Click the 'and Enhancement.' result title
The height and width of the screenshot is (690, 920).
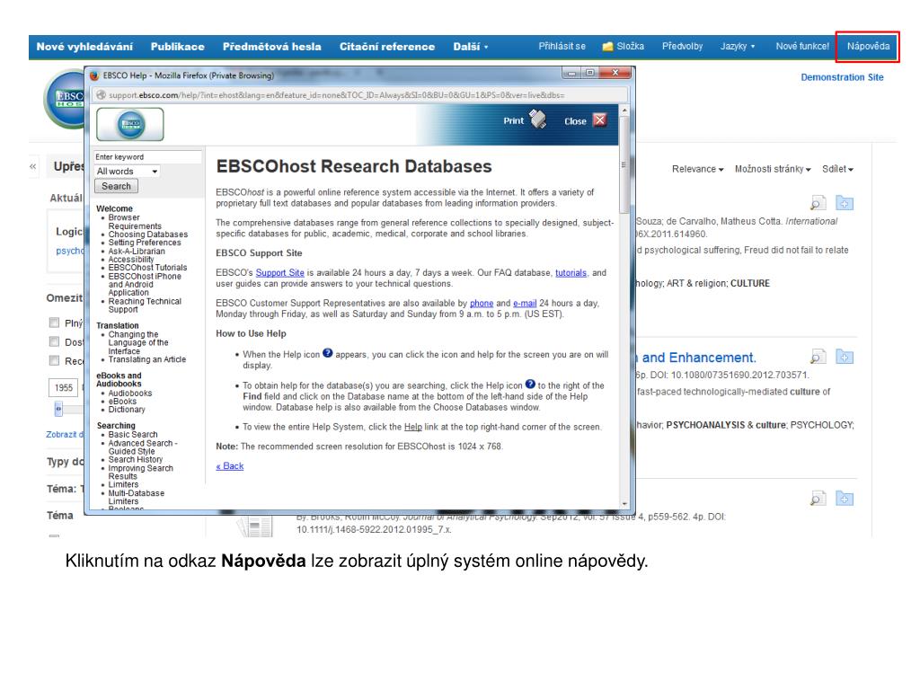[x=699, y=358]
